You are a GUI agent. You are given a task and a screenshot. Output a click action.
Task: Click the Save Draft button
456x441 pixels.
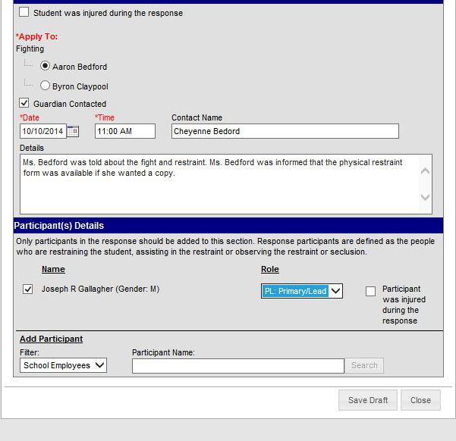368,400
